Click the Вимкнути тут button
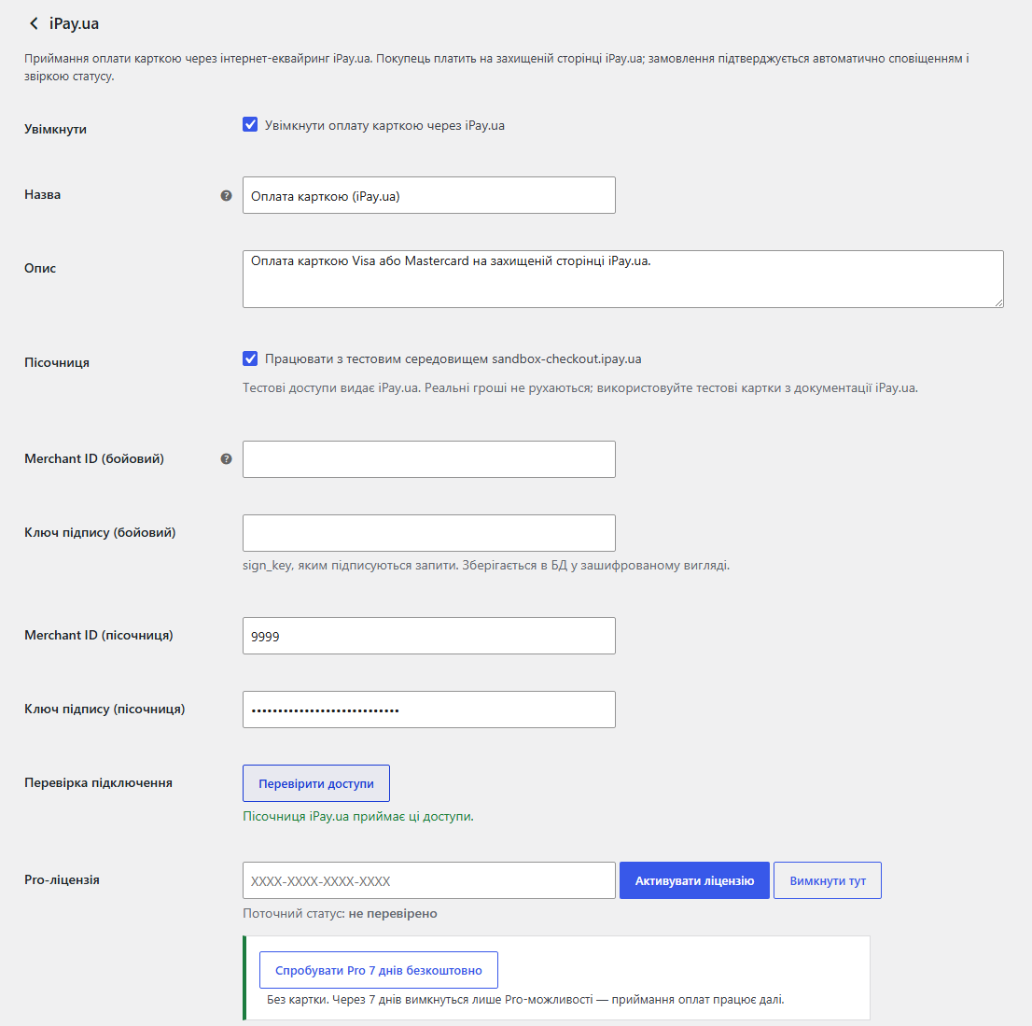 (x=828, y=880)
